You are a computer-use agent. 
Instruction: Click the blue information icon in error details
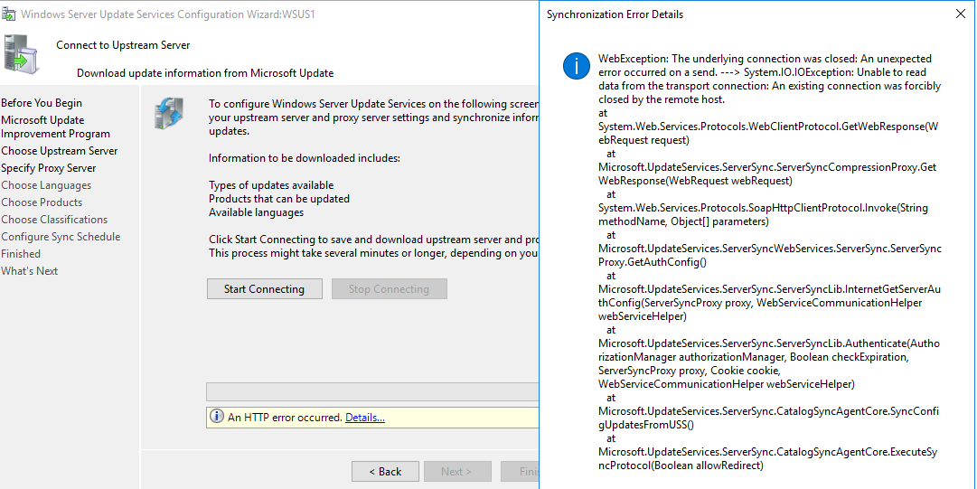[576, 65]
